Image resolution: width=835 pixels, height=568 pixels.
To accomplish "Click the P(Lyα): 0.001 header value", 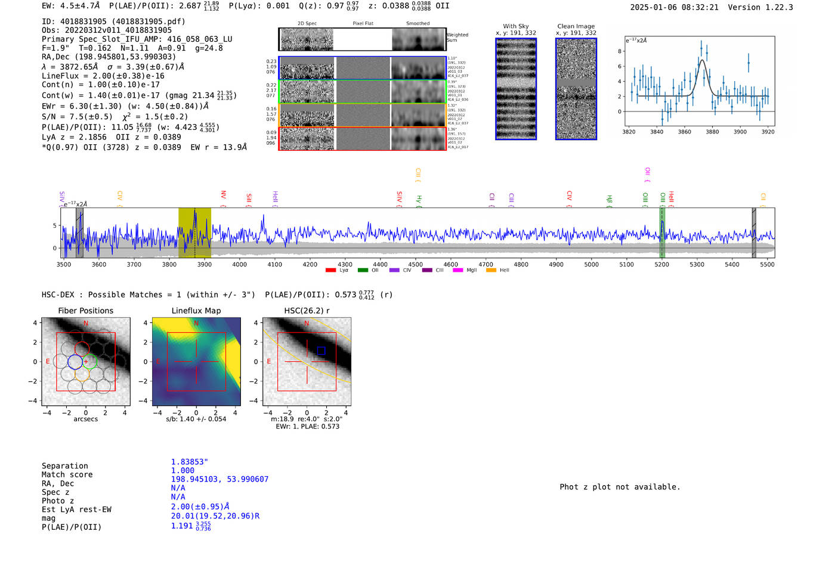I will tap(259, 6).
